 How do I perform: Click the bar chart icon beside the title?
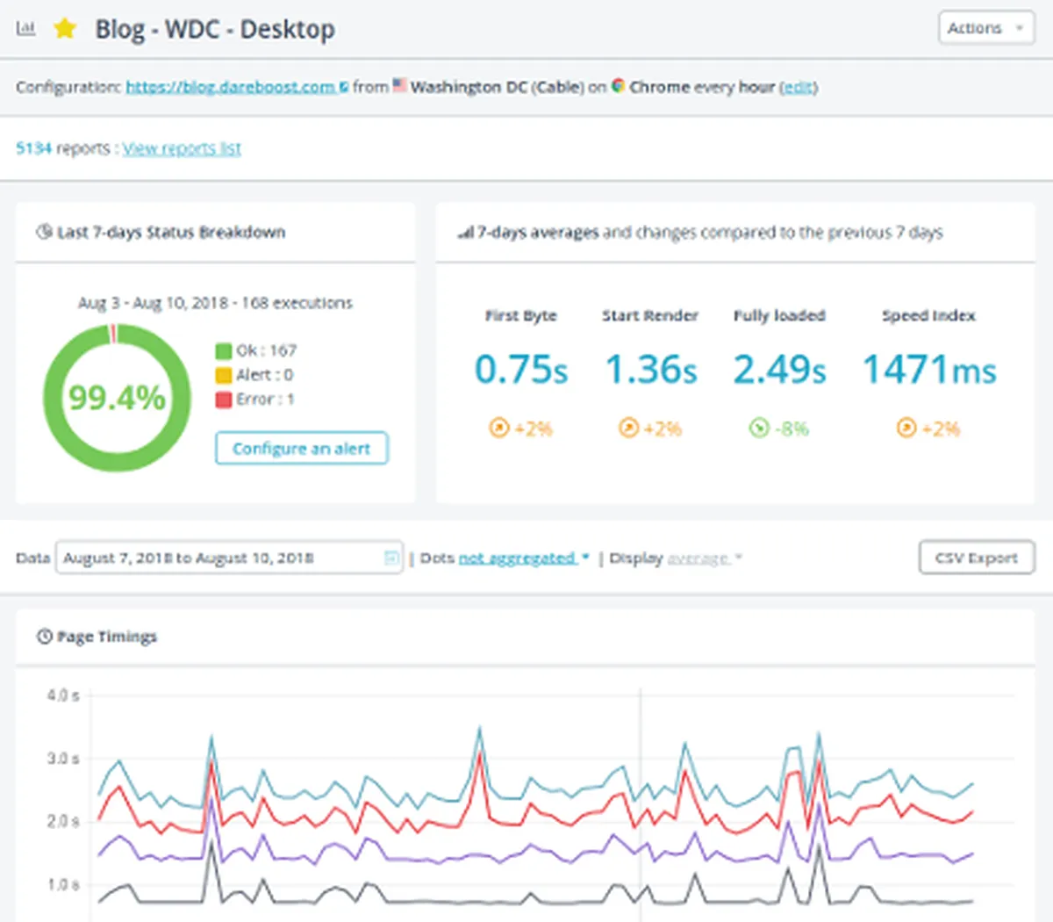coord(25,28)
